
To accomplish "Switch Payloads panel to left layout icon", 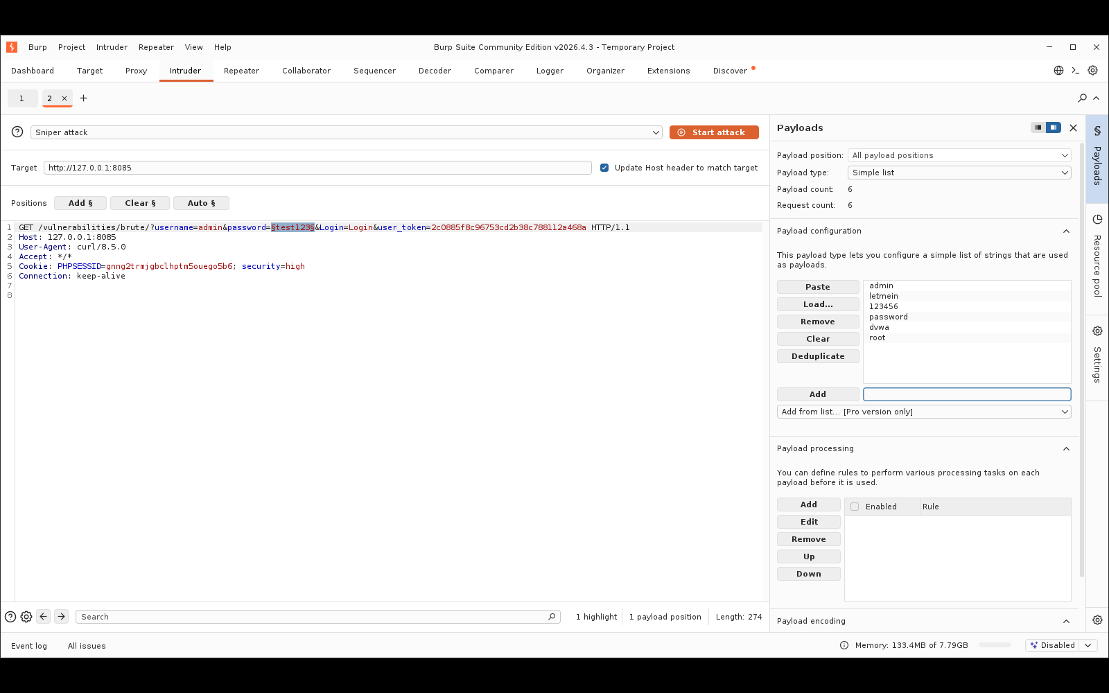I will tap(1038, 128).
